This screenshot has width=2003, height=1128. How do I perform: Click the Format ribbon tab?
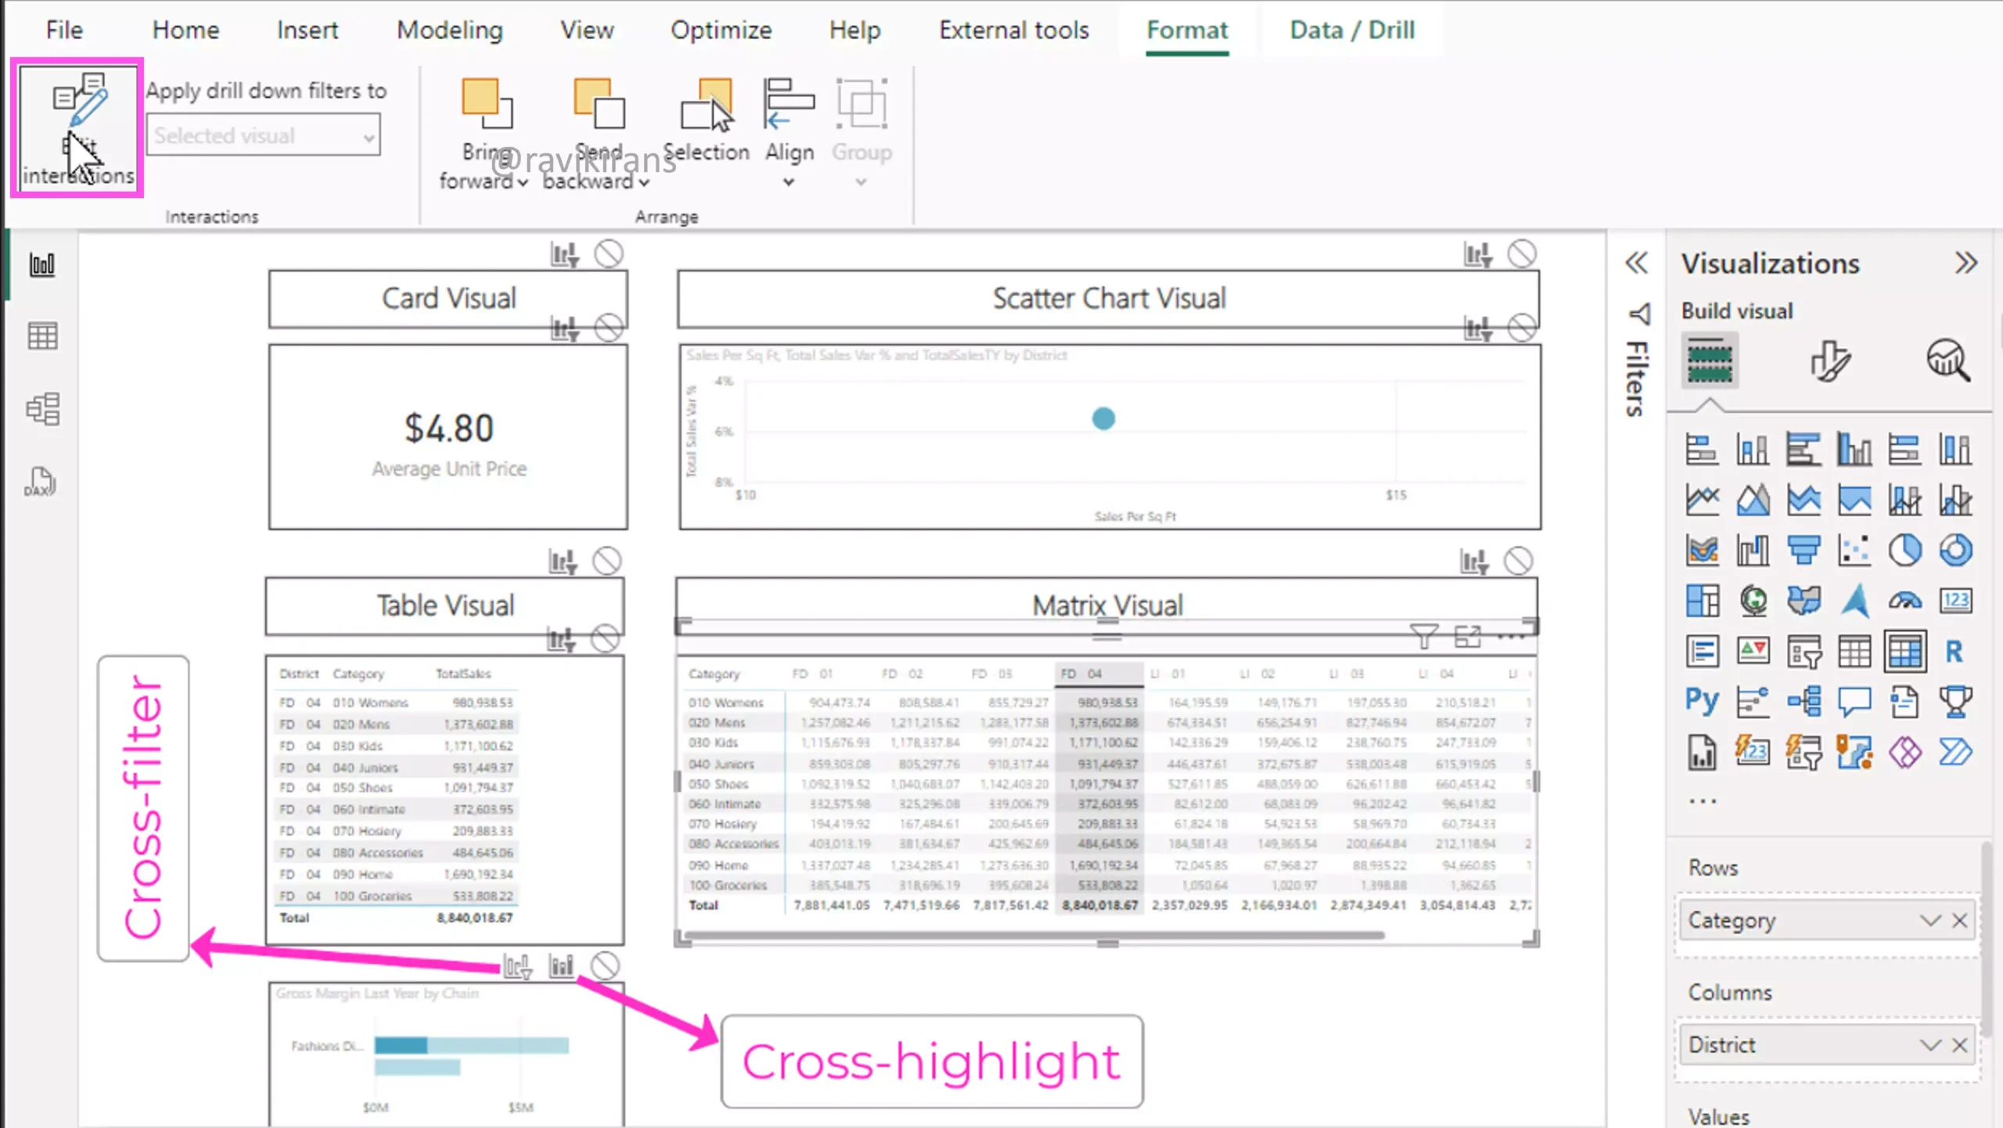point(1186,31)
